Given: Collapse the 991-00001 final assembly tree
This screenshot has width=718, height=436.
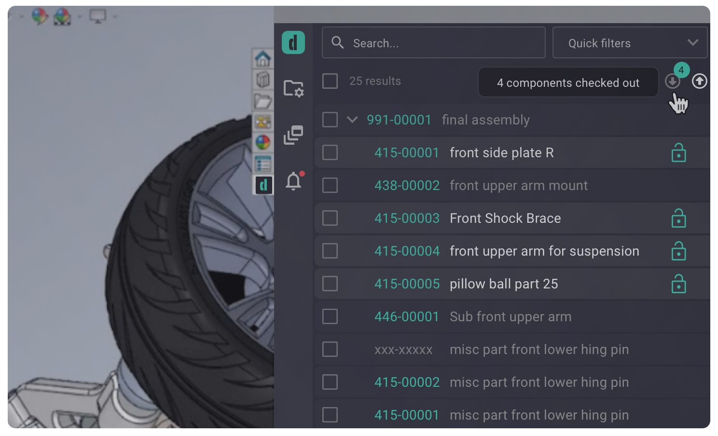Looking at the screenshot, I should click(352, 120).
